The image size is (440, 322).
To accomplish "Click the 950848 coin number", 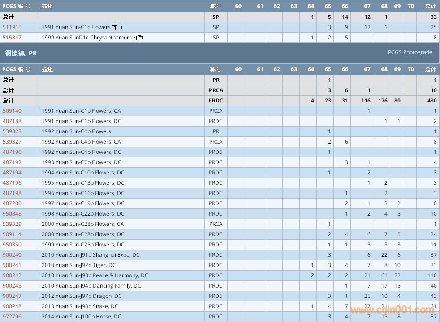I will tap(12, 214).
